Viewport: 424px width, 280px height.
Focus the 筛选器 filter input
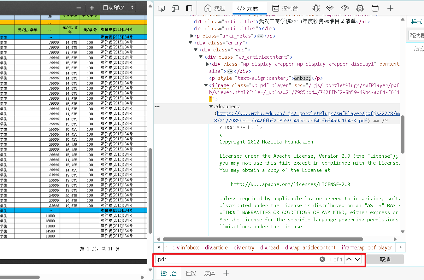(416, 36)
